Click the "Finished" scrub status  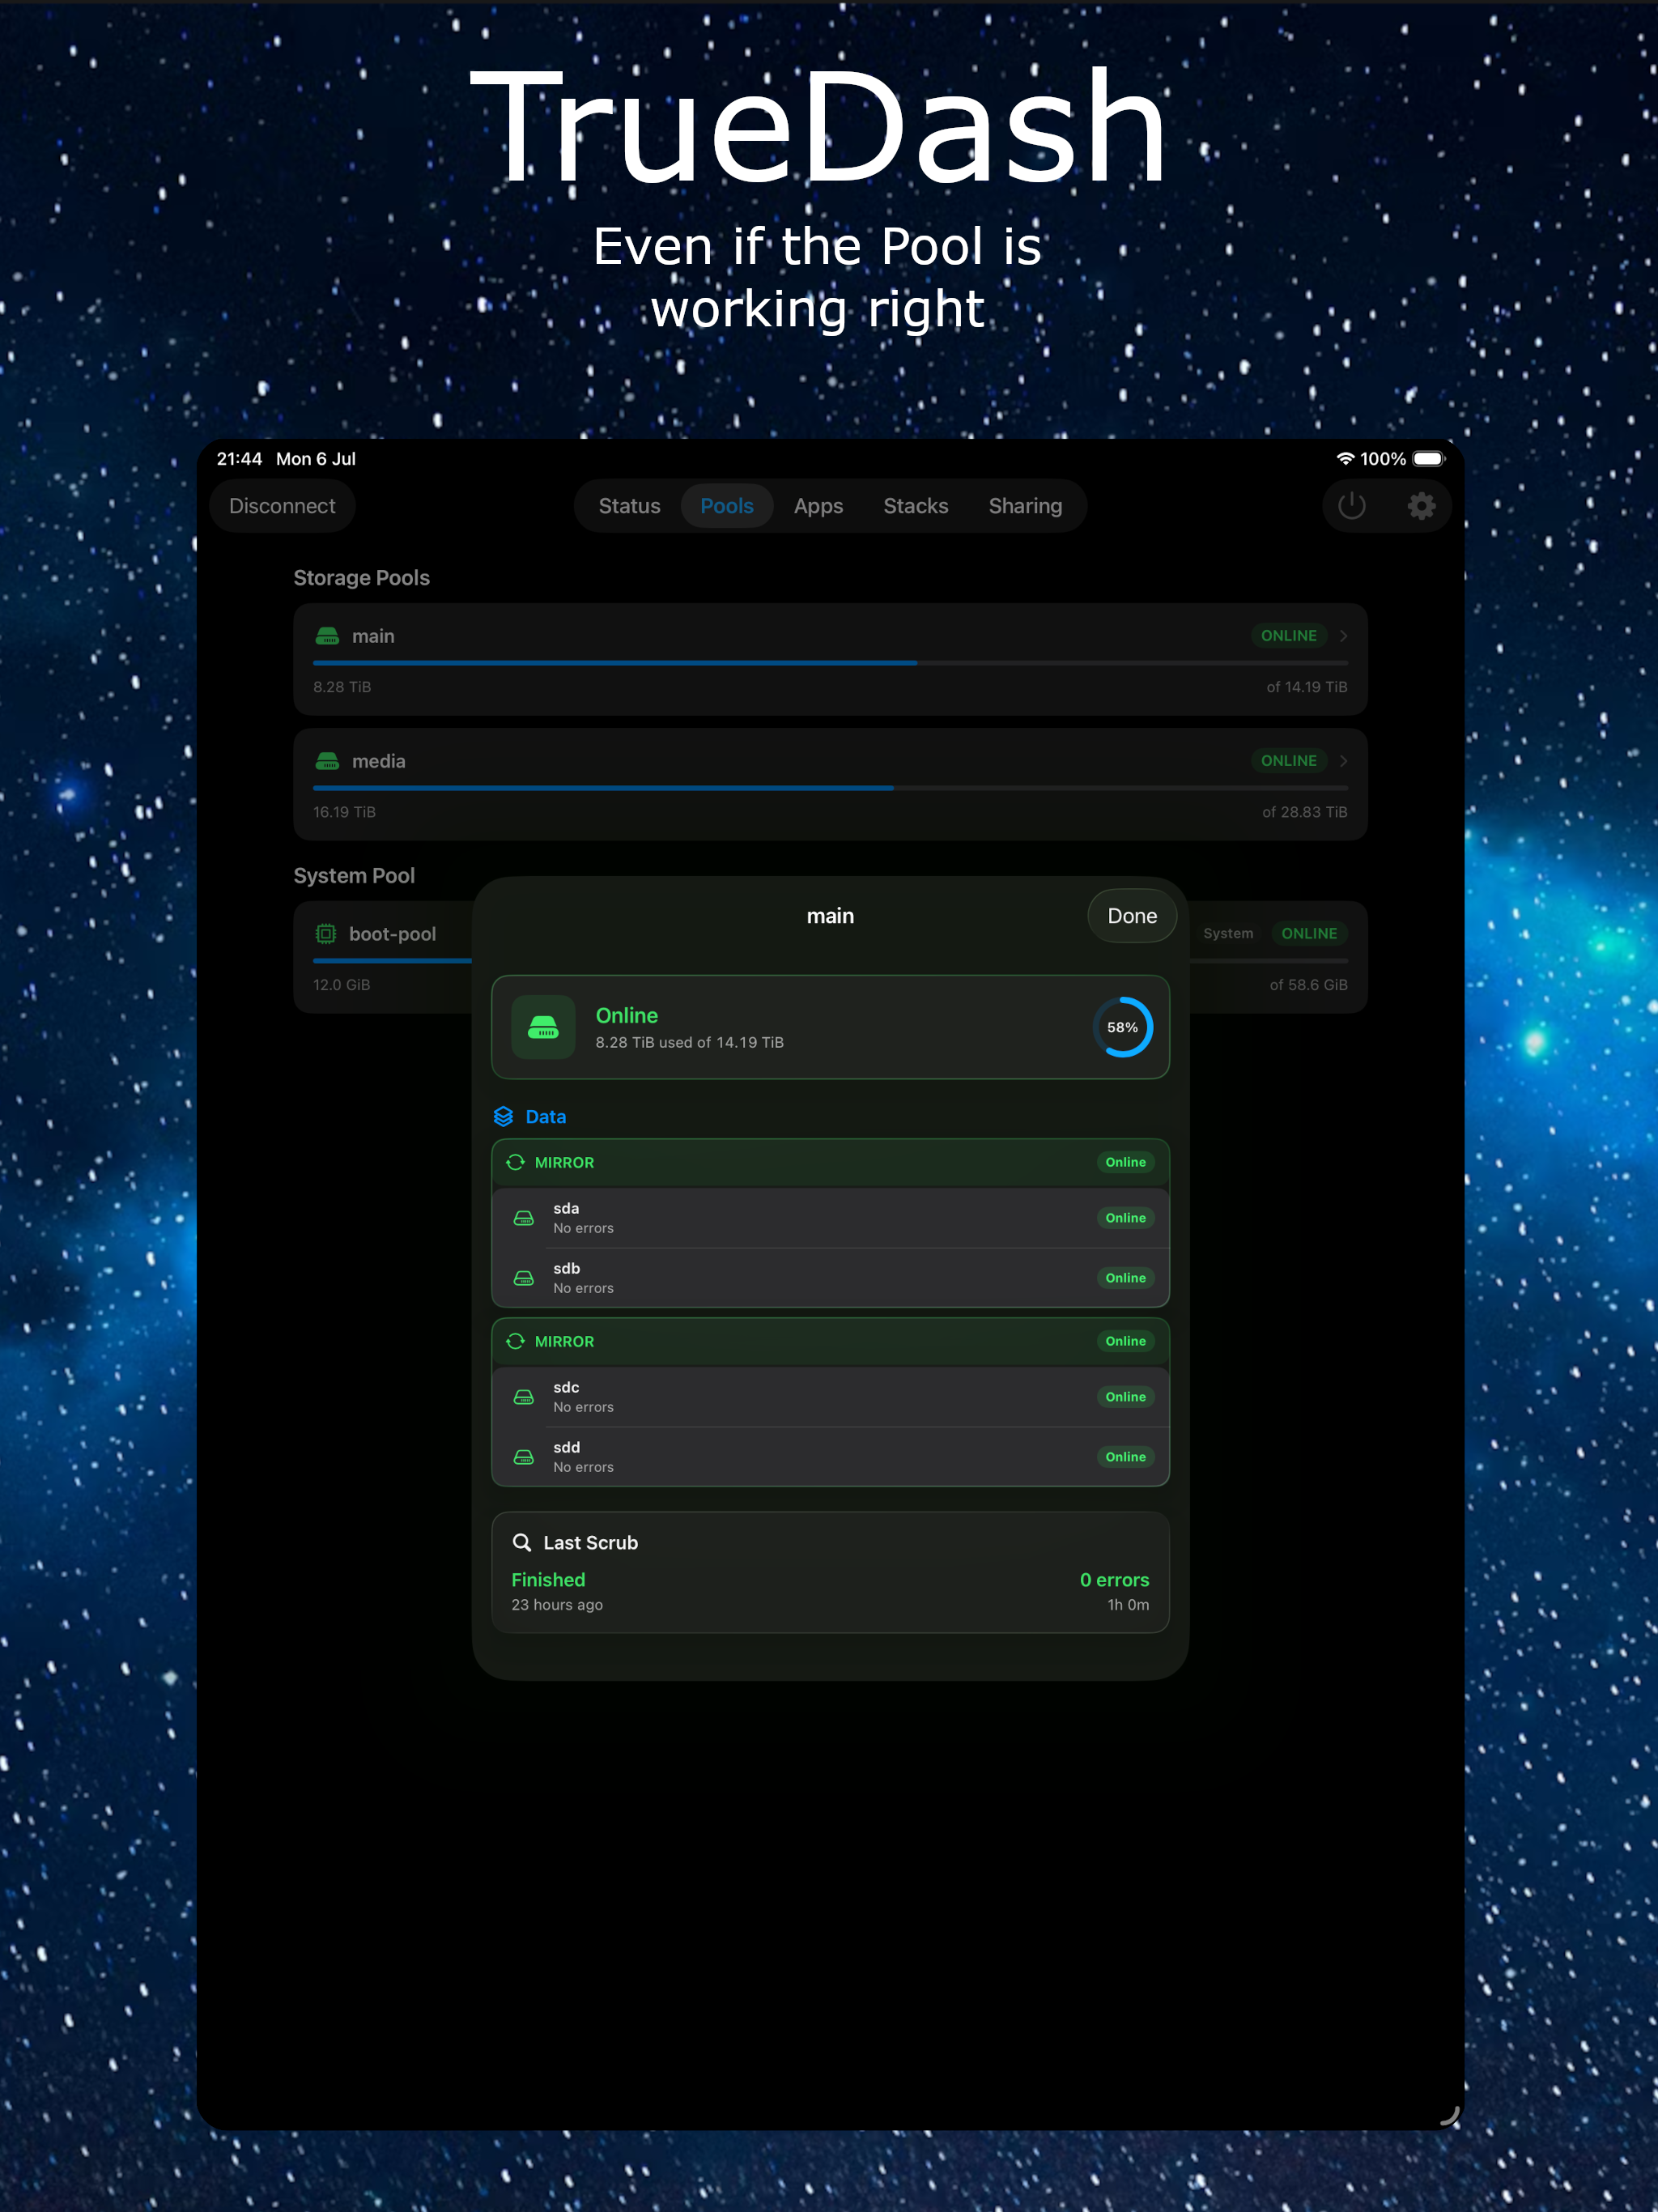548,1580
